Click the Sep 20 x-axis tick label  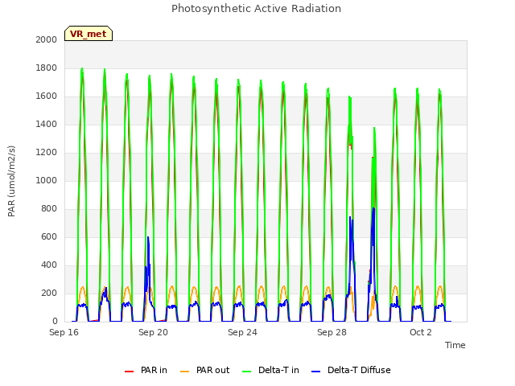pyautogui.click(x=153, y=332)
